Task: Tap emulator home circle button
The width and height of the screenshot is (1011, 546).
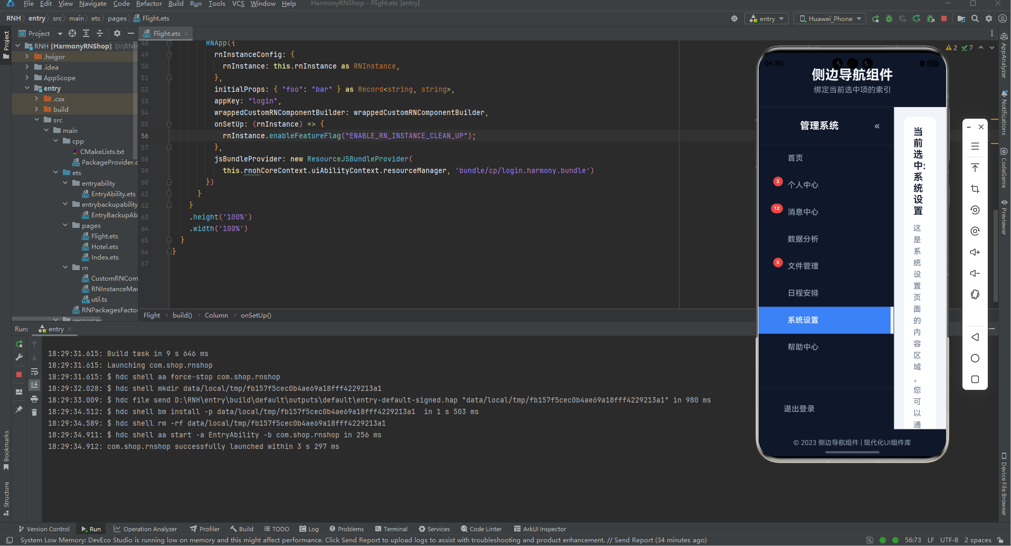Action: click(975, 358)
